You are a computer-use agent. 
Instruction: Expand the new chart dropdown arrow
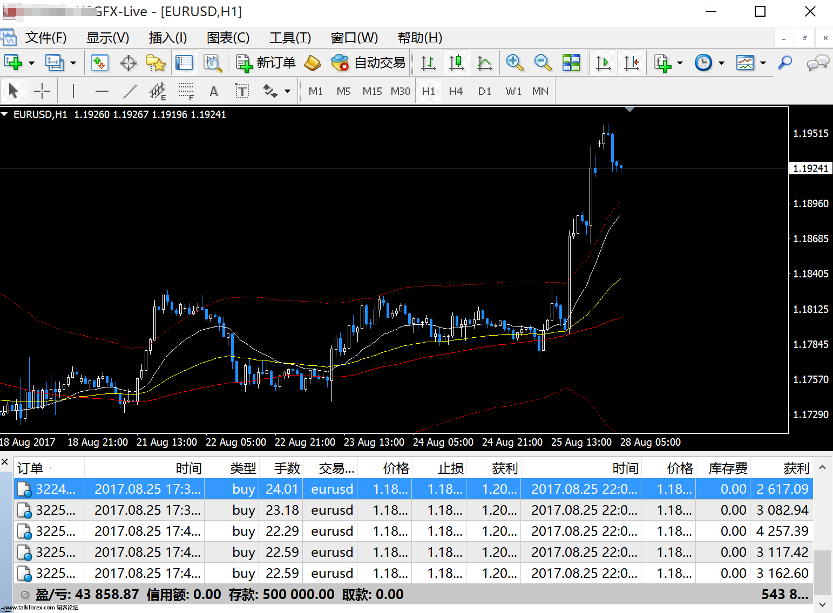pyautogui.click(x=31, y=63)
